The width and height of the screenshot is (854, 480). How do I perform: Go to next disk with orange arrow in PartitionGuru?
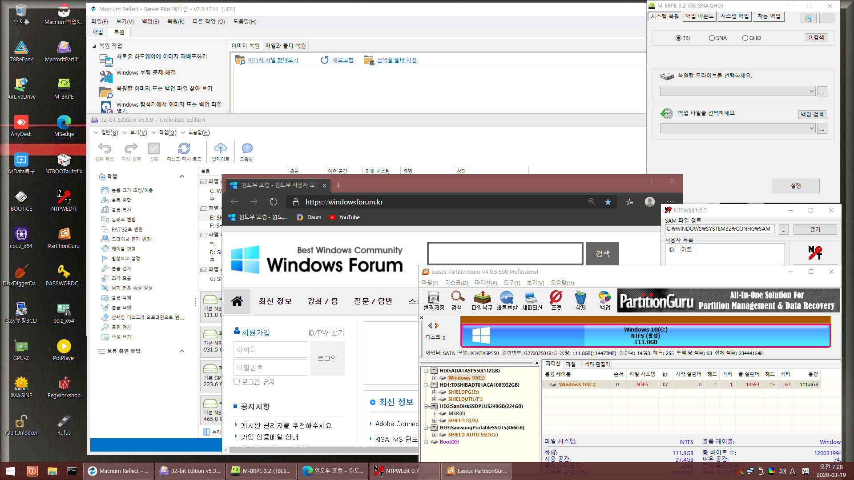coord(437,326)
